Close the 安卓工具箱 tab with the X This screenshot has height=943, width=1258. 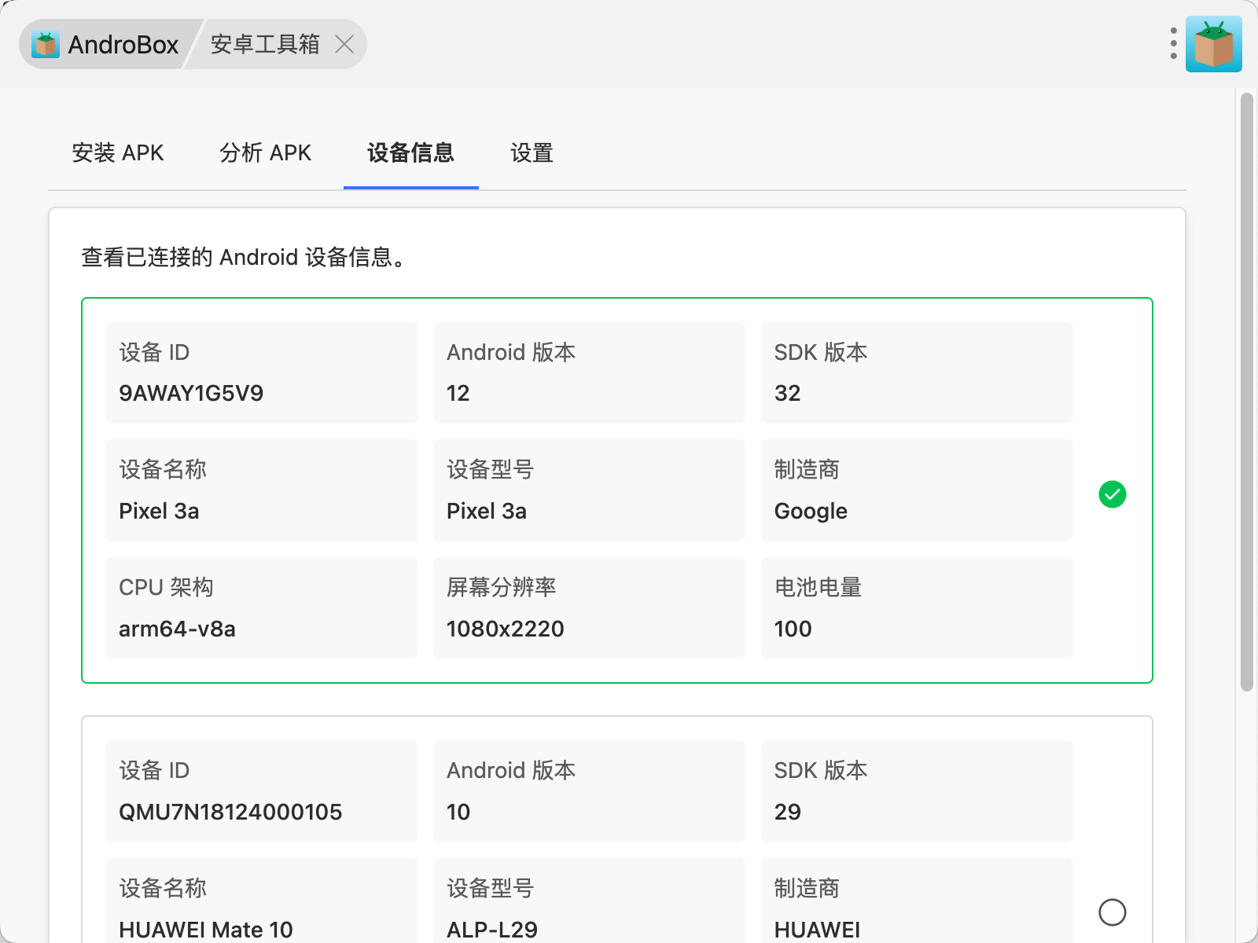[344, 44]
